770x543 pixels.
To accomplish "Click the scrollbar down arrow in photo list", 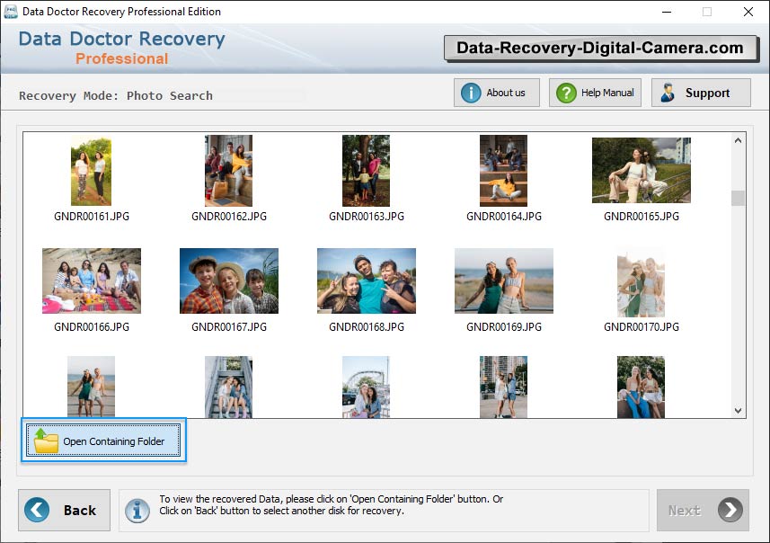I will [x=738, y=410].
